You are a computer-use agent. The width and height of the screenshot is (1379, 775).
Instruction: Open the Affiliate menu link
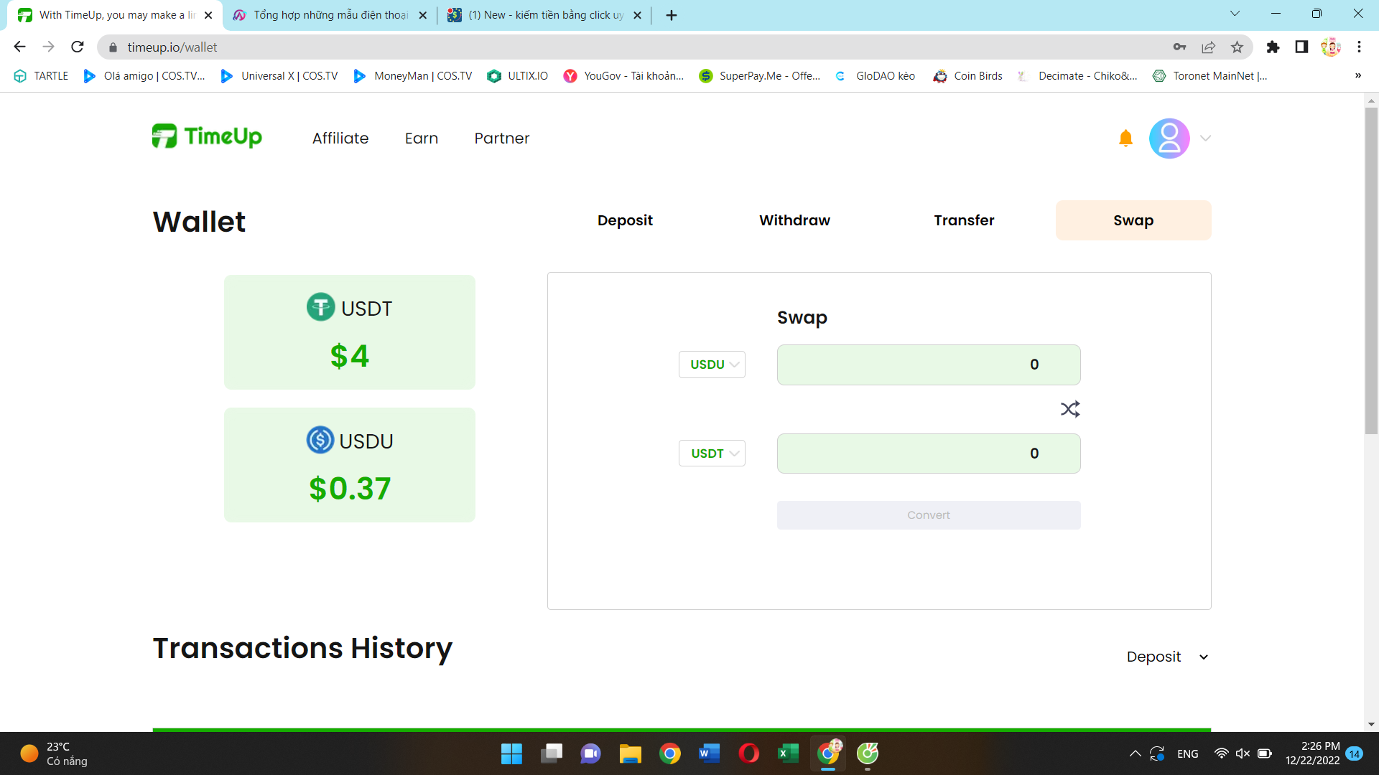point(340,138)
